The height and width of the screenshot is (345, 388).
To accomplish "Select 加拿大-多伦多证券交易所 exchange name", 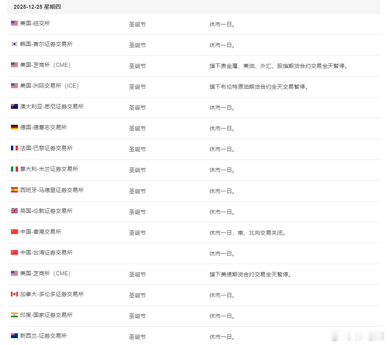I will click(52, 294).
